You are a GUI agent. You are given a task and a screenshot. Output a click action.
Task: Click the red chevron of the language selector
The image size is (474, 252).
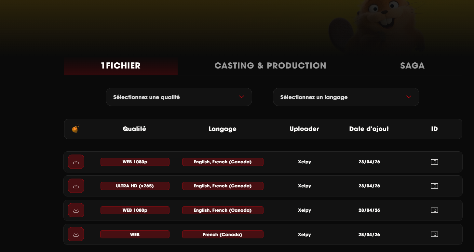click(409, 97)
